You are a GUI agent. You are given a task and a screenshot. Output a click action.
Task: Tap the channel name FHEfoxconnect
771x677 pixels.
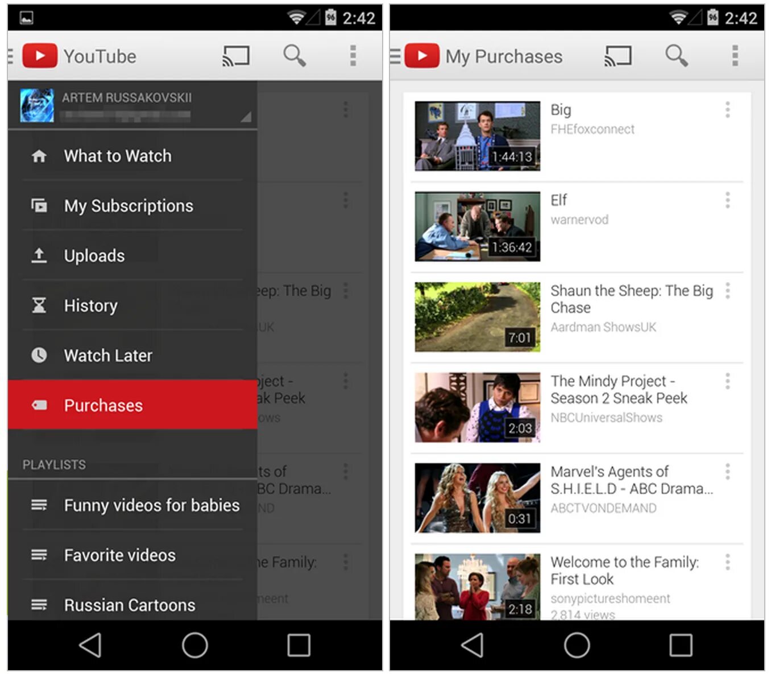coord(592,129)
